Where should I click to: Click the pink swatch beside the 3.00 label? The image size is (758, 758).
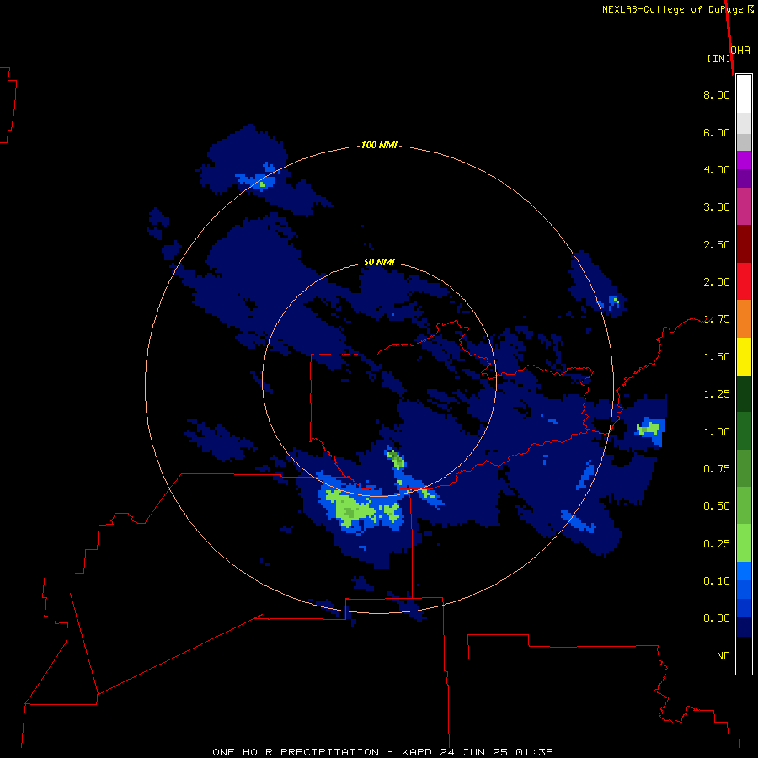tap(744, 206)
